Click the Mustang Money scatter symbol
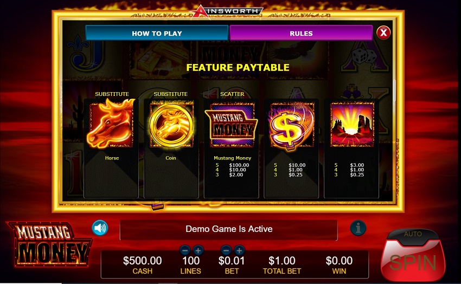The width and height of the screenshot is (461, 284). [232, 125]
